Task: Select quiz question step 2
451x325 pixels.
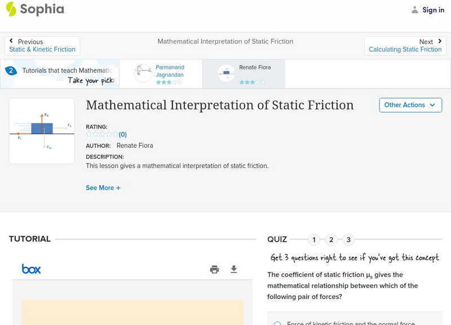Action: pos(331,239)
